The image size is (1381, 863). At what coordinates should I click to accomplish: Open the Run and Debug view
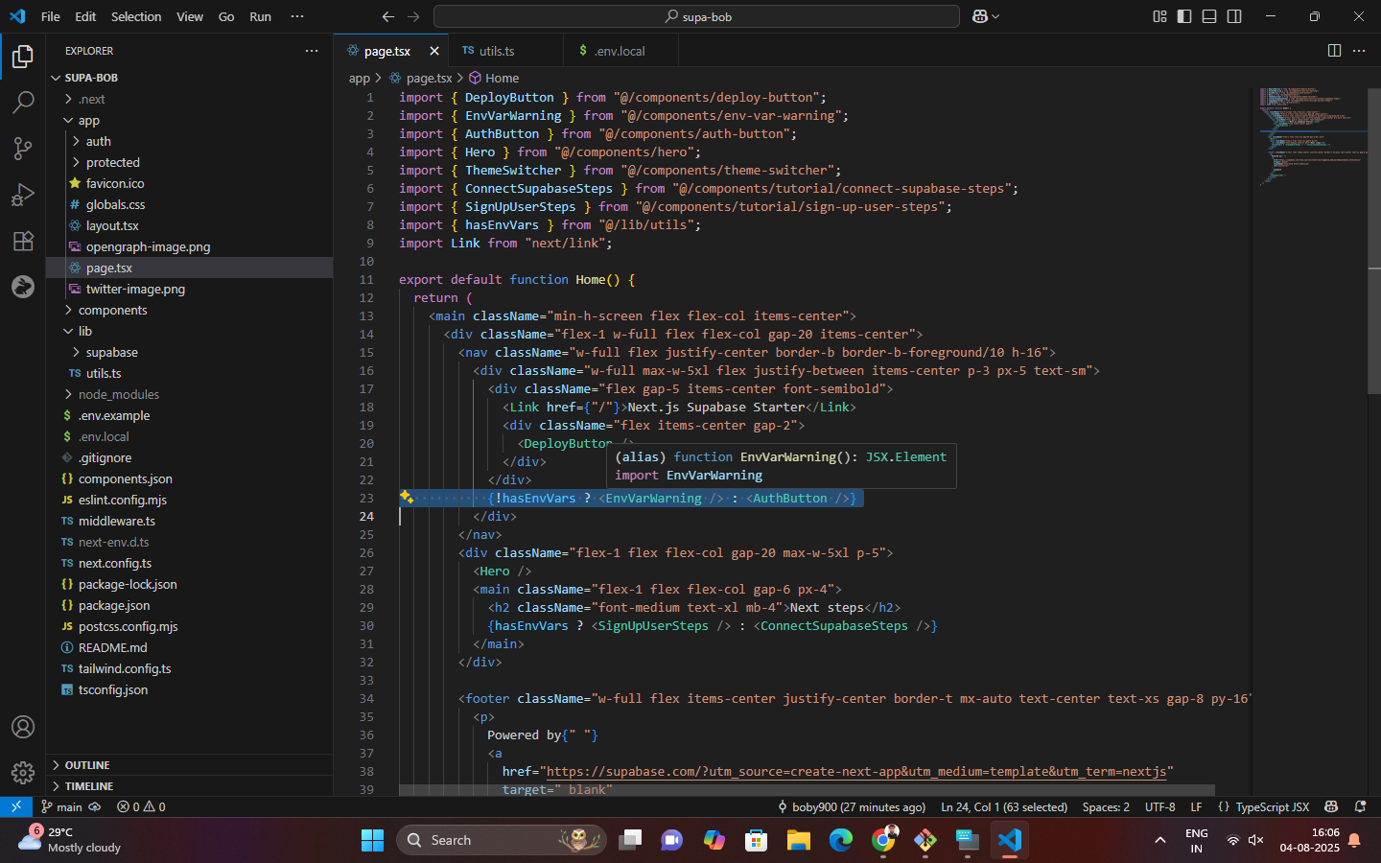click(x=23, y=195)
